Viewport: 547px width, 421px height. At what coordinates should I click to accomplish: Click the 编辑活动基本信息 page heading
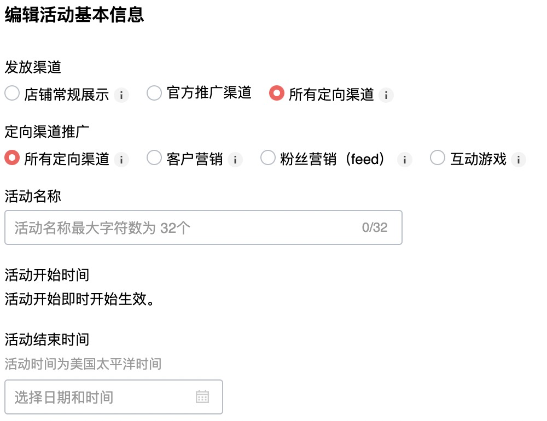tap(72, 16)
